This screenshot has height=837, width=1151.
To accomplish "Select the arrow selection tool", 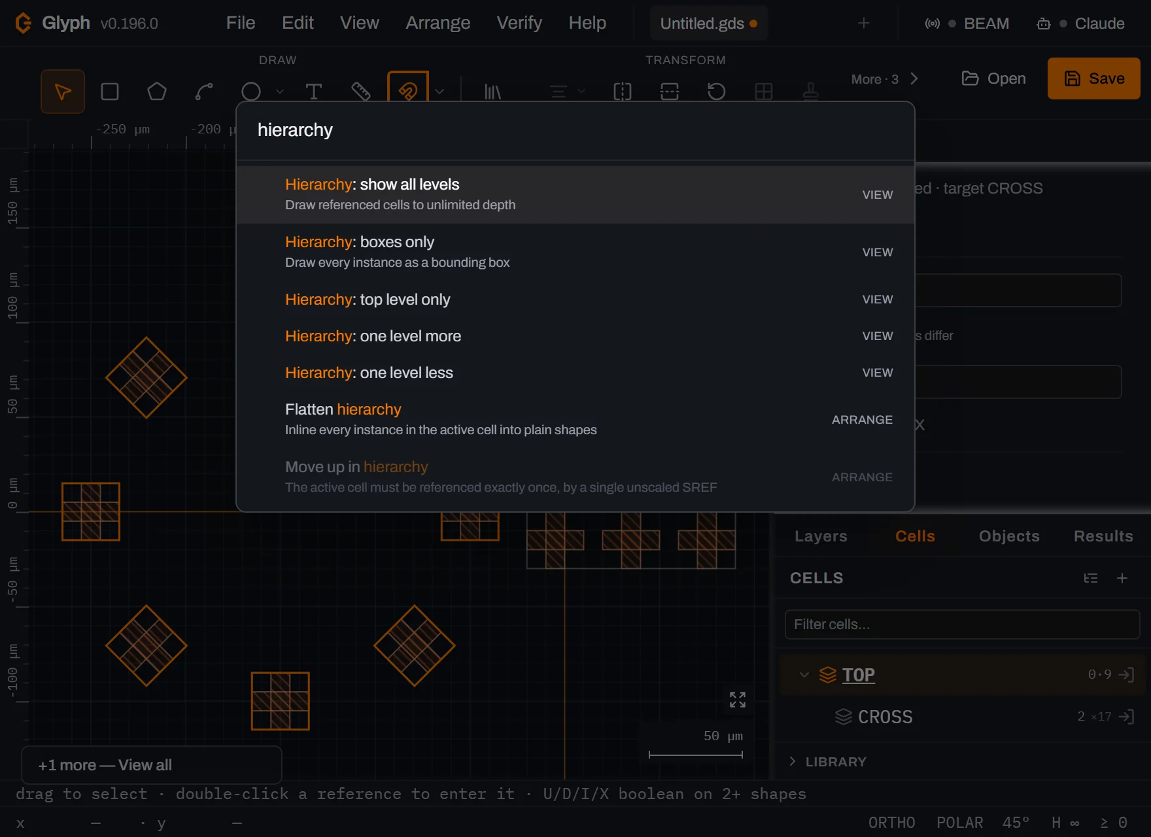I will 63,92.
